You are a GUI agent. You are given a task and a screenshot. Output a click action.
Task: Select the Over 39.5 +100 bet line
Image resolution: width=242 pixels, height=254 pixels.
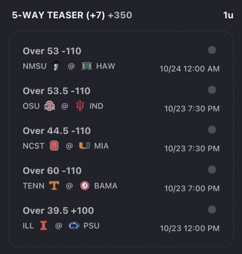pyautogui.click(x=58, y=210)
